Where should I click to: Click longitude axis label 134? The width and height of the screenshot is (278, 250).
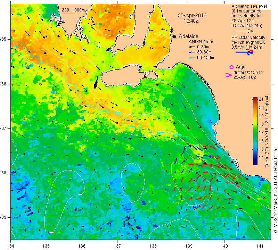pos(11,246)
